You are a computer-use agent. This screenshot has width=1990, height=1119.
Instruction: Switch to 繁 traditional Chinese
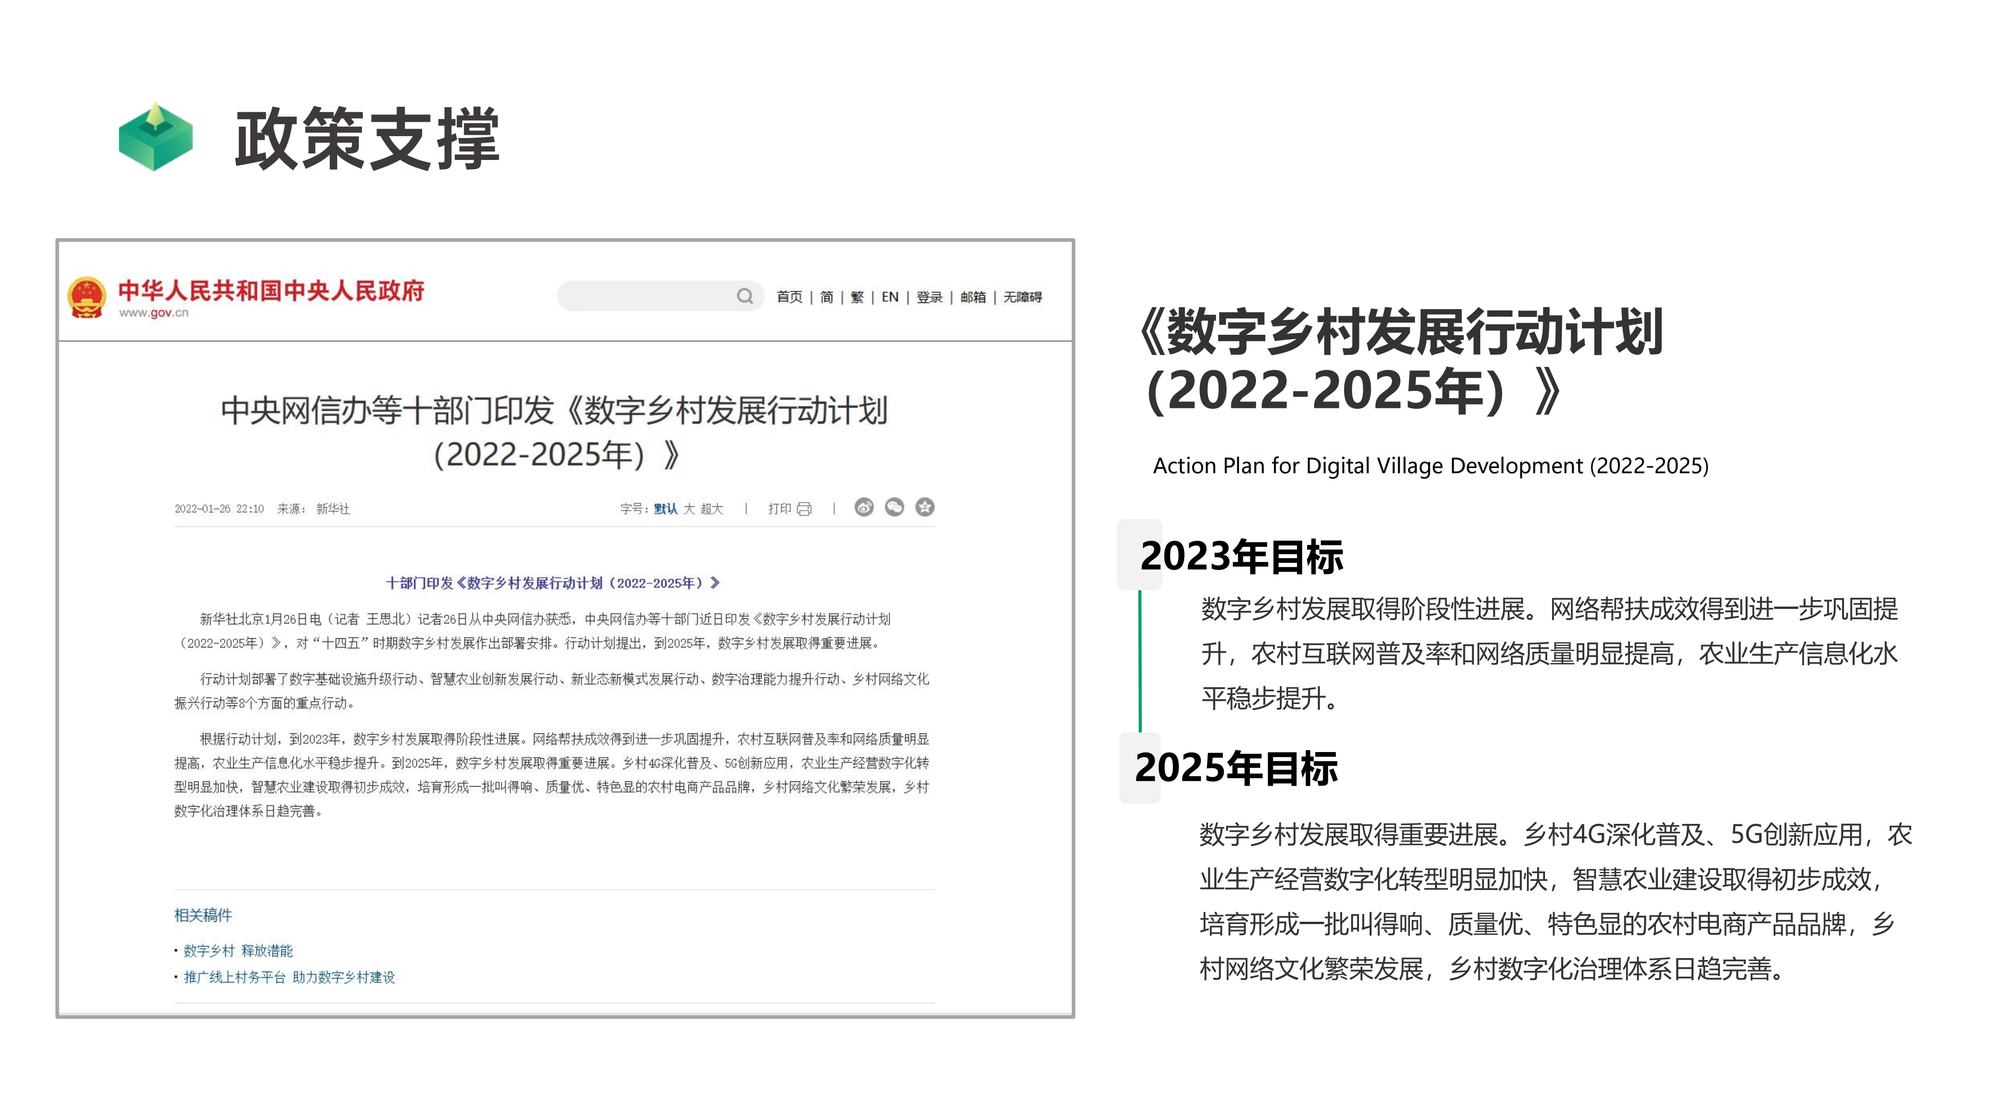point(857,297)
